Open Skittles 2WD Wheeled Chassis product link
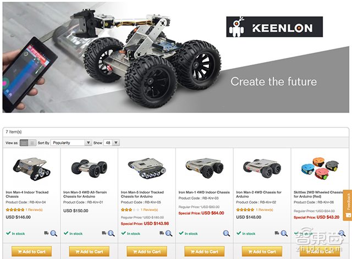Screen dimensions: 352x259 [318, 194]
